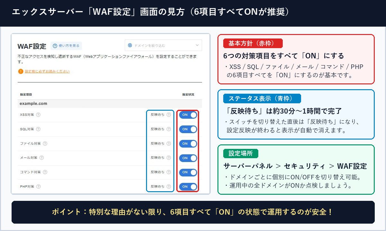Image resolution: width=386 pixels, height=231 pixels.
Task: Click the help icon beside 反映待ち in PHP対策 row
Action: 169,186
